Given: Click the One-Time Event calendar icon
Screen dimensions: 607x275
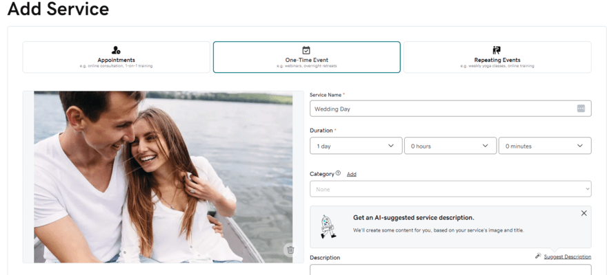Looking at the screenshot, I should pyautogui.click(x=306, y=50).
